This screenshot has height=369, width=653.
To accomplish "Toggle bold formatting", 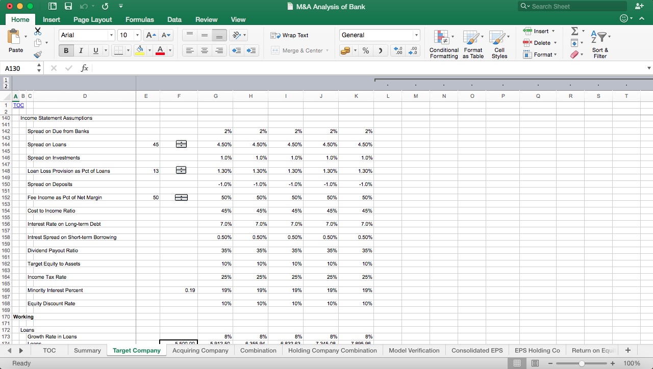I will tap(66, 50).
